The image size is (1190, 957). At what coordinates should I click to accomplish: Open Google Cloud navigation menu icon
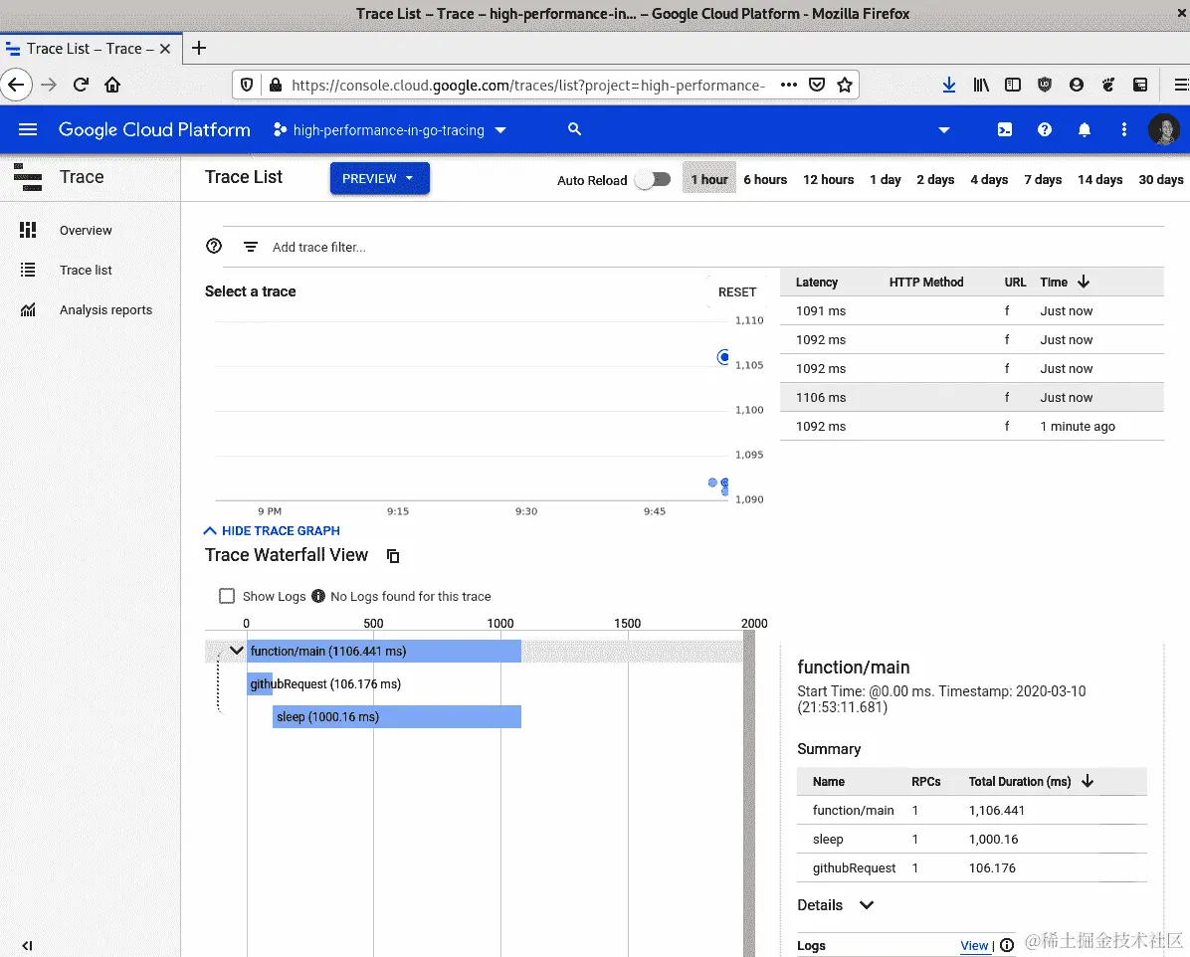pos(28,129)
